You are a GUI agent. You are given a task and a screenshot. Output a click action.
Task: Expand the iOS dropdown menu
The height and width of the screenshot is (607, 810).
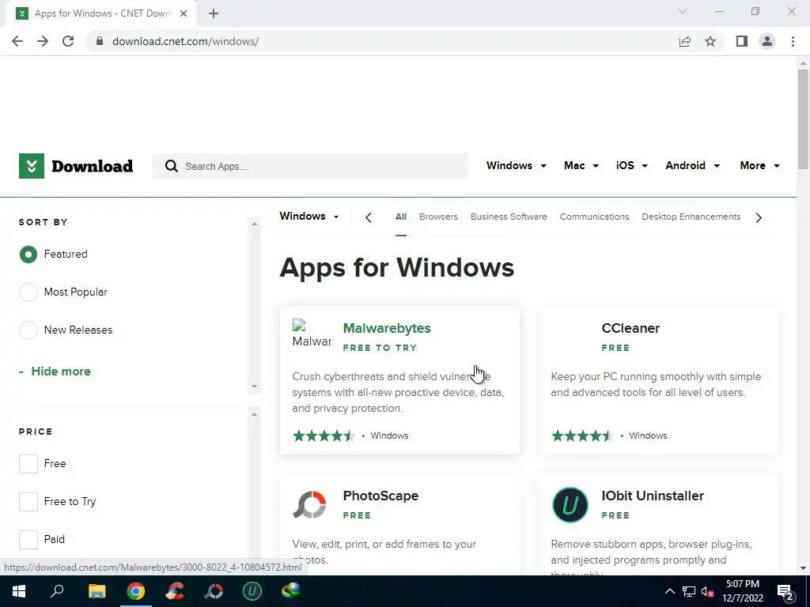tap(631, 165)
